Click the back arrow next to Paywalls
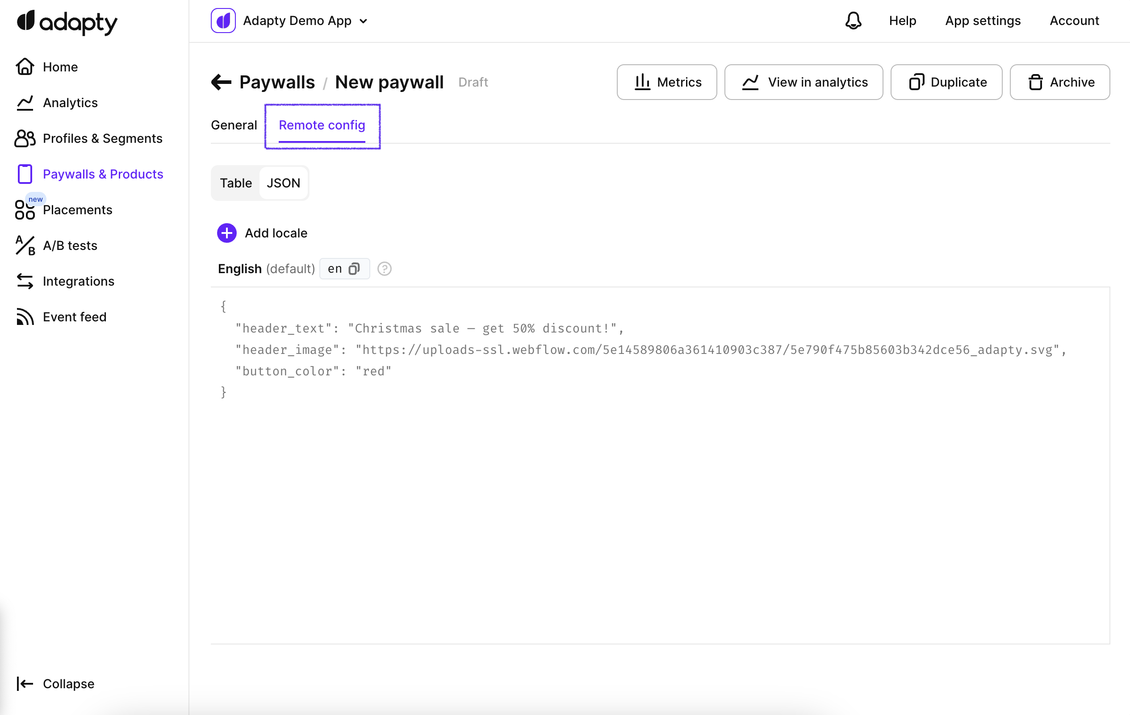Image resolution: width=1130 pixels, height=715 pixels. [x=221, y=82]
